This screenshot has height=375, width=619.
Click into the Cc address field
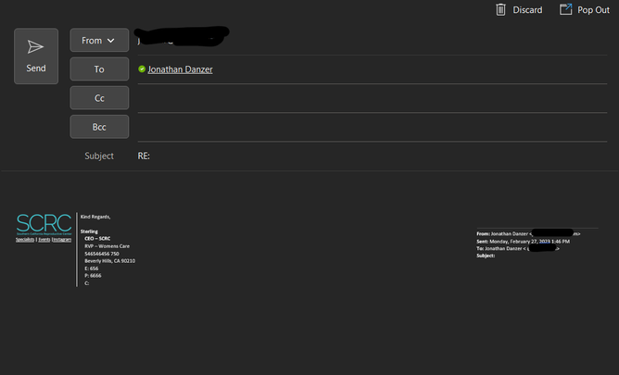pos(373,98)
